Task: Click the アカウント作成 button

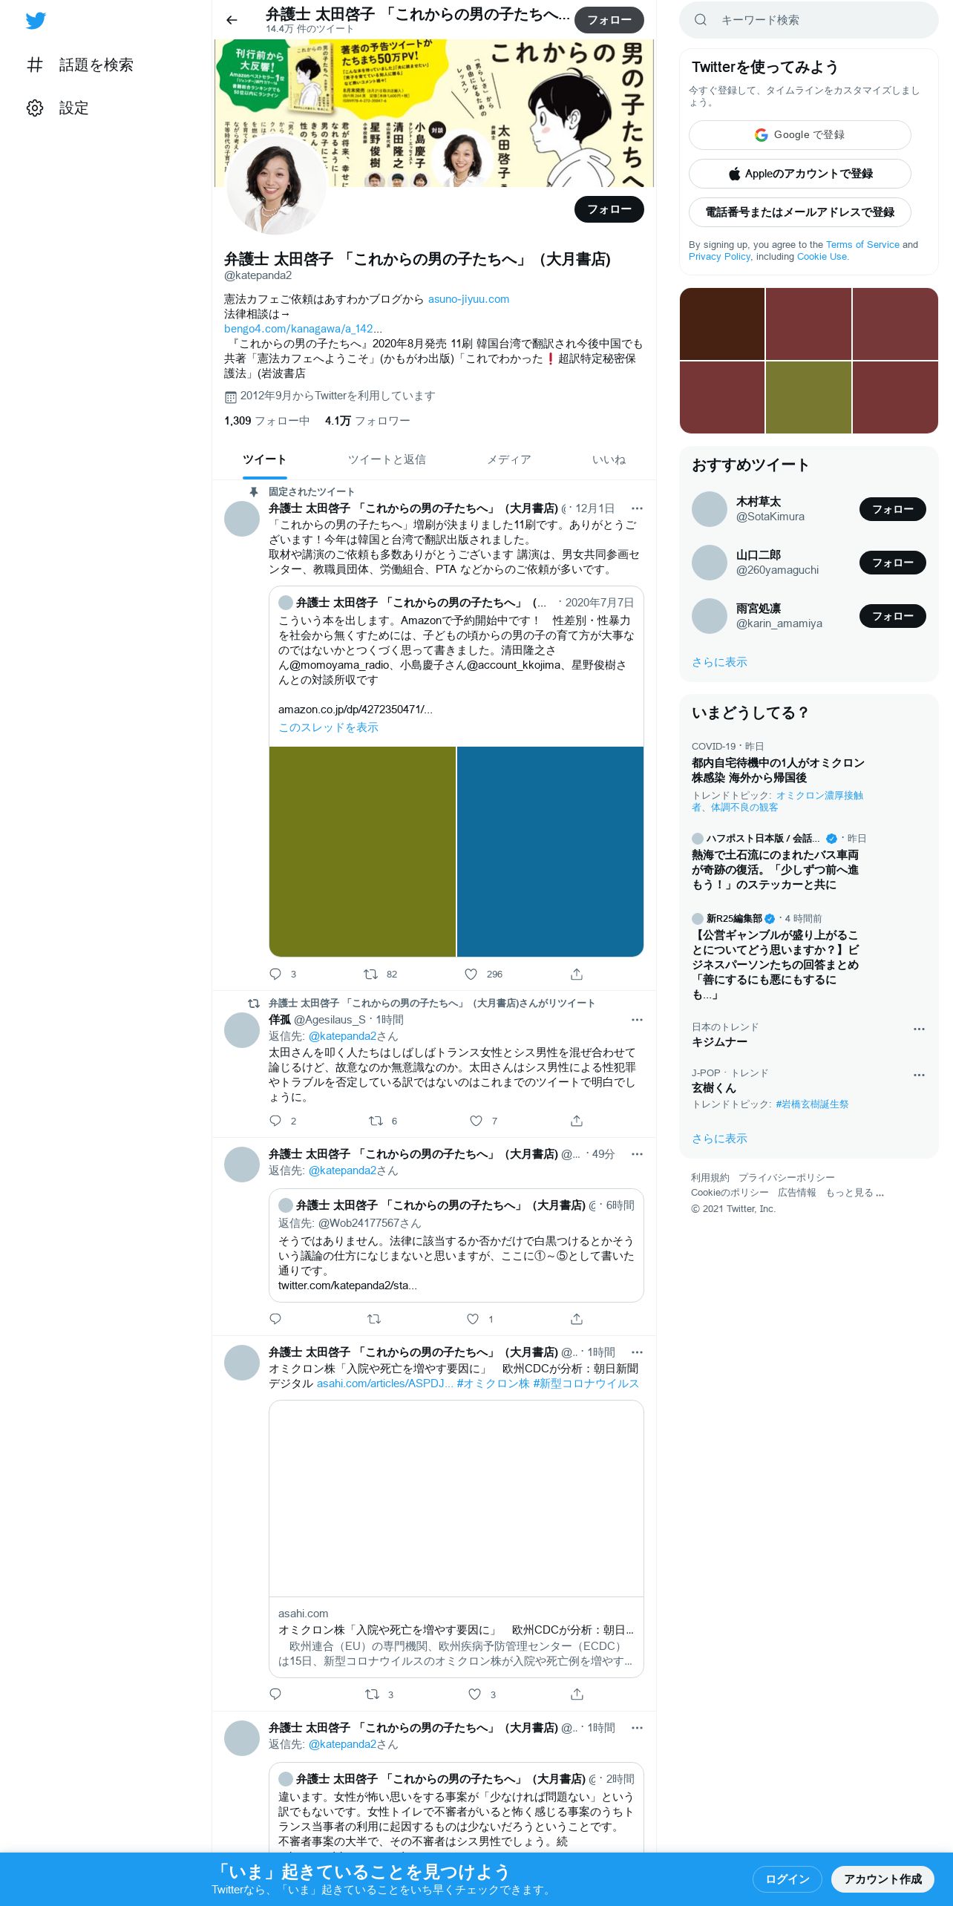Action: [882, 1879]
